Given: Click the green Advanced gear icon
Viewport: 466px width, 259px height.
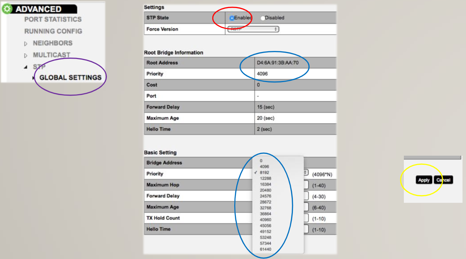Looking at the screenshot, I should pyautogui.click(x=7, y=9).
